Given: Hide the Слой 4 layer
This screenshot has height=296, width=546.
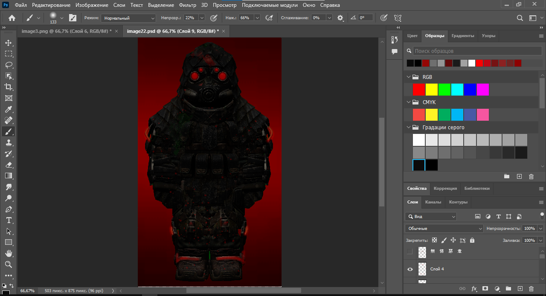Looking at the screenshot, I should (x=410, y=269).
